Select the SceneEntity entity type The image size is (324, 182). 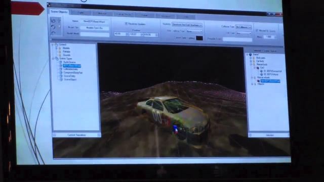tap(69, 76)
